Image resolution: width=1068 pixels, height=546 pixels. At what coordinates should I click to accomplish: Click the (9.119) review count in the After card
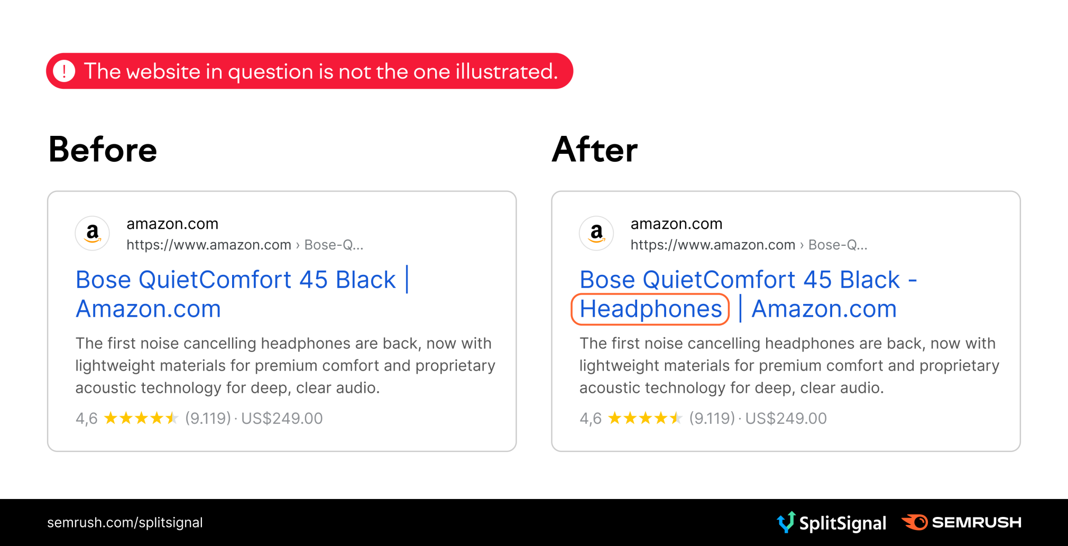click(x=712, y=419)
